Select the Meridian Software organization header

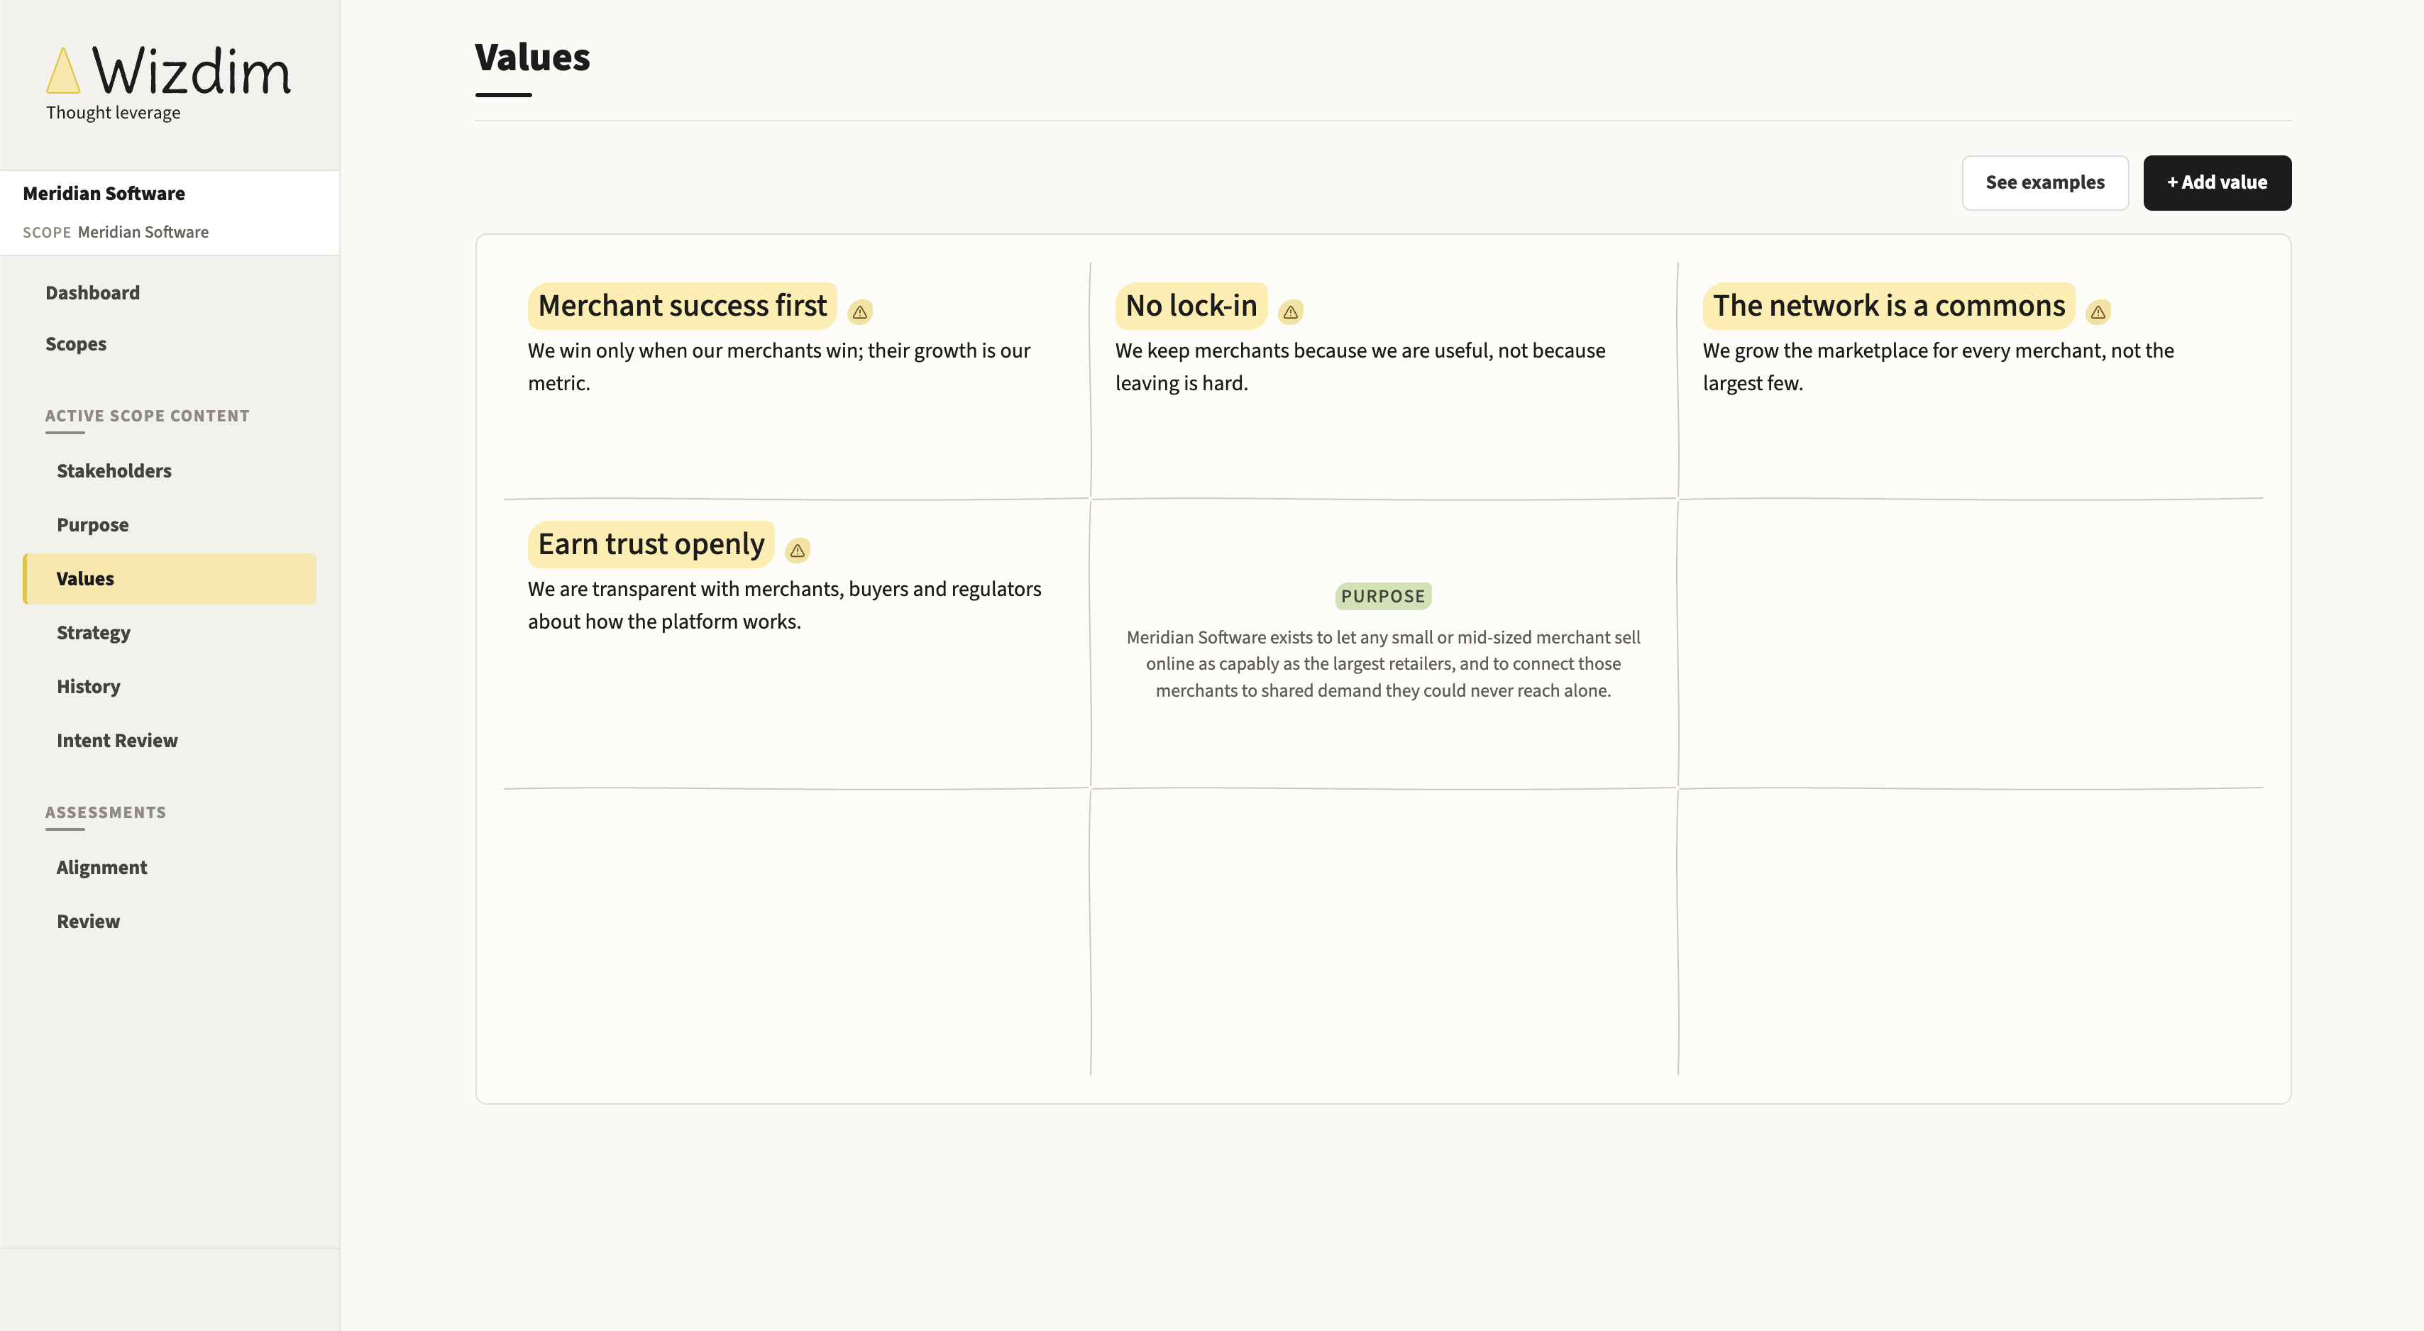pyautogui.click(x=104, y=194)
